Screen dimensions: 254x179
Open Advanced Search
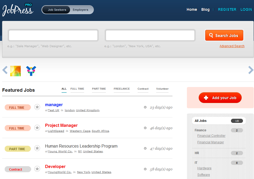(x=232, y=46)
